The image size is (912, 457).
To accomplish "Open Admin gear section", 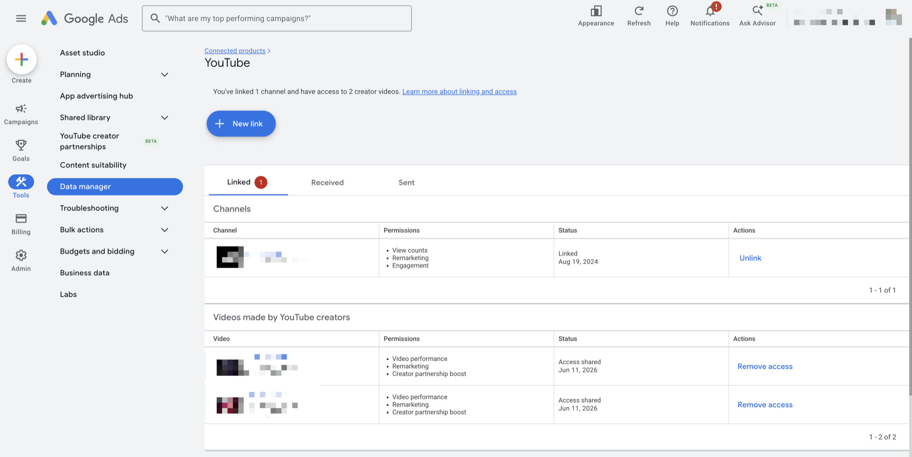I will 21,261.
